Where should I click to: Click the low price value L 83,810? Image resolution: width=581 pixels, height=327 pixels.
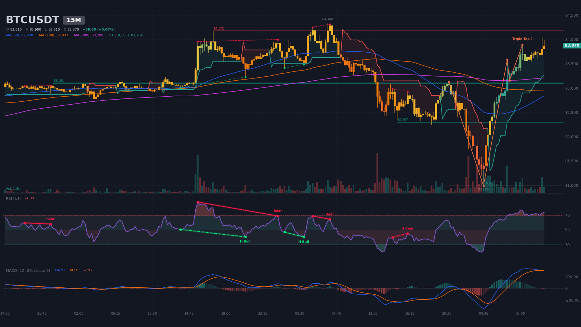pos(52,29)
